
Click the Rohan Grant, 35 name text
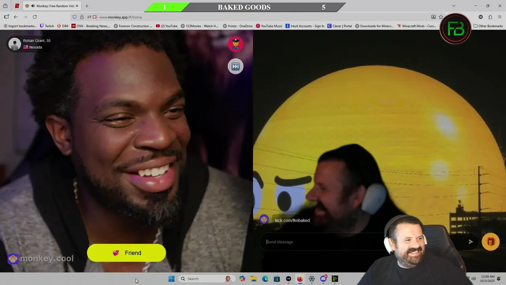point(37,41)
